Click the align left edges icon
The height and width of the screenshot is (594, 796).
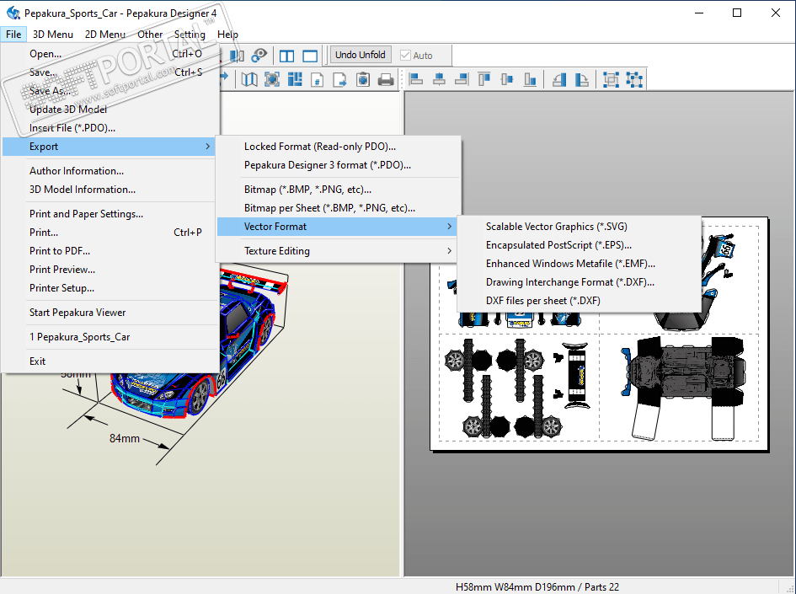pos(416,80)
